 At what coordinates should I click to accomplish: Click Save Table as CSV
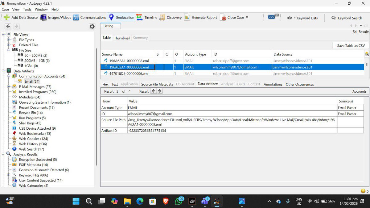(351, 45)
